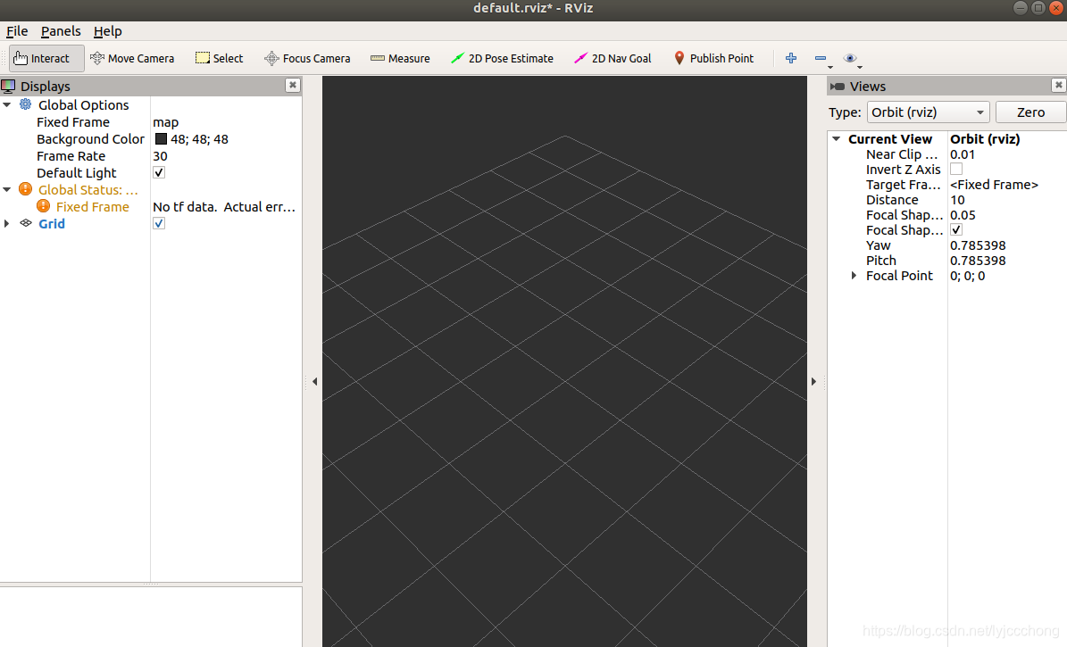Edit the Near Clip value 0.01
1067x647 pixels.
tap(963, 154)
